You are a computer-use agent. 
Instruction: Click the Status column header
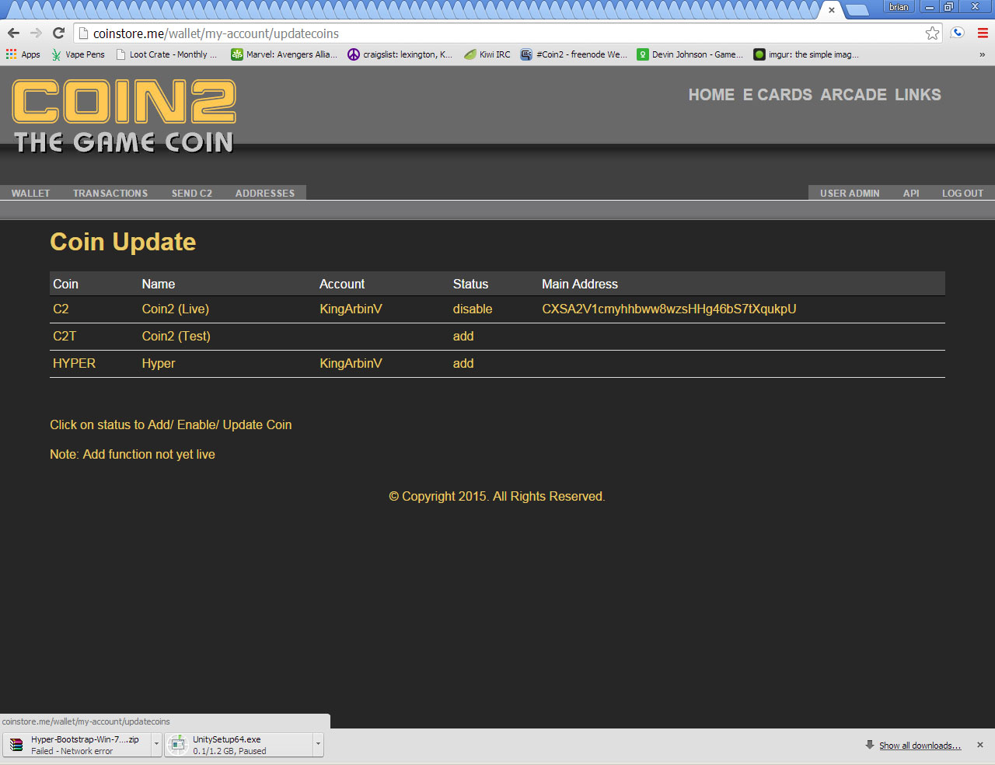click(470, 284)
